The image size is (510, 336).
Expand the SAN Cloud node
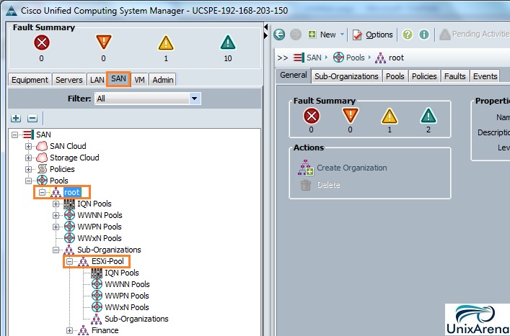29,146
